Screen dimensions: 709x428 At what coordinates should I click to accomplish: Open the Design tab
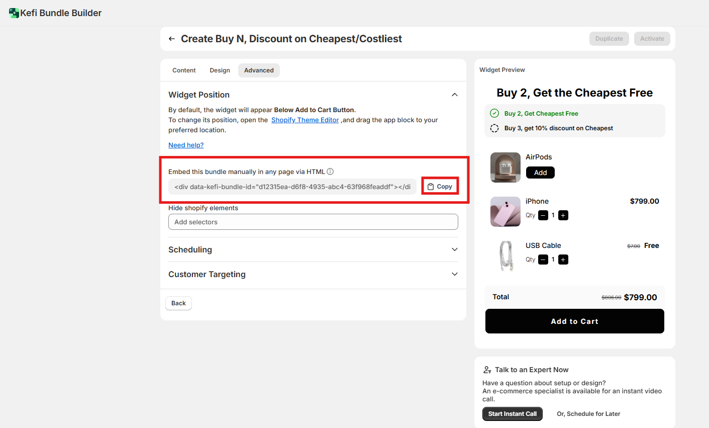click(x=220, y=70)
